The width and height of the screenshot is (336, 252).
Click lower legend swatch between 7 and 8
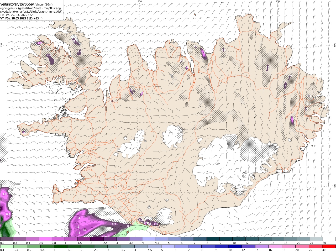[195, 246]
